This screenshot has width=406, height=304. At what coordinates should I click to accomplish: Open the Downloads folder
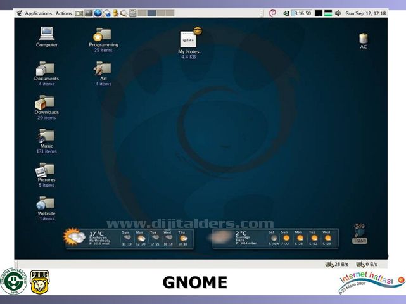pyautogui.click(x=46, y=102)
